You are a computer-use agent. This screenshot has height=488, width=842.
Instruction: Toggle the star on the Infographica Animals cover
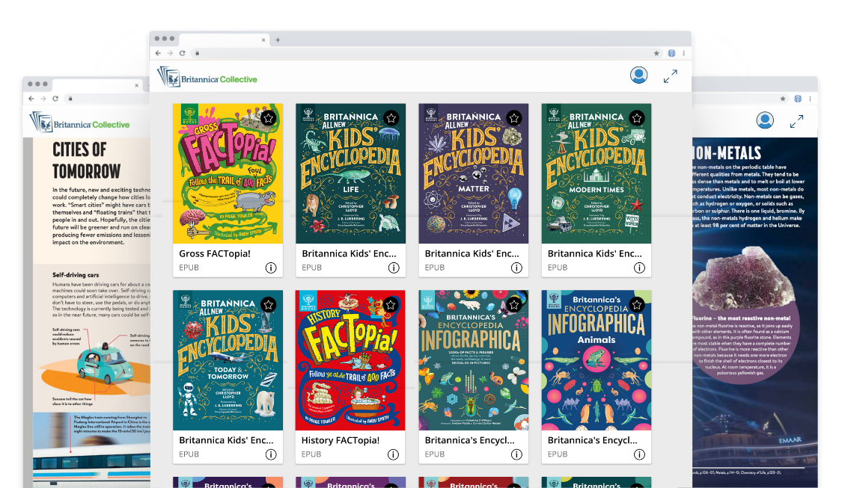click(637, 305)
